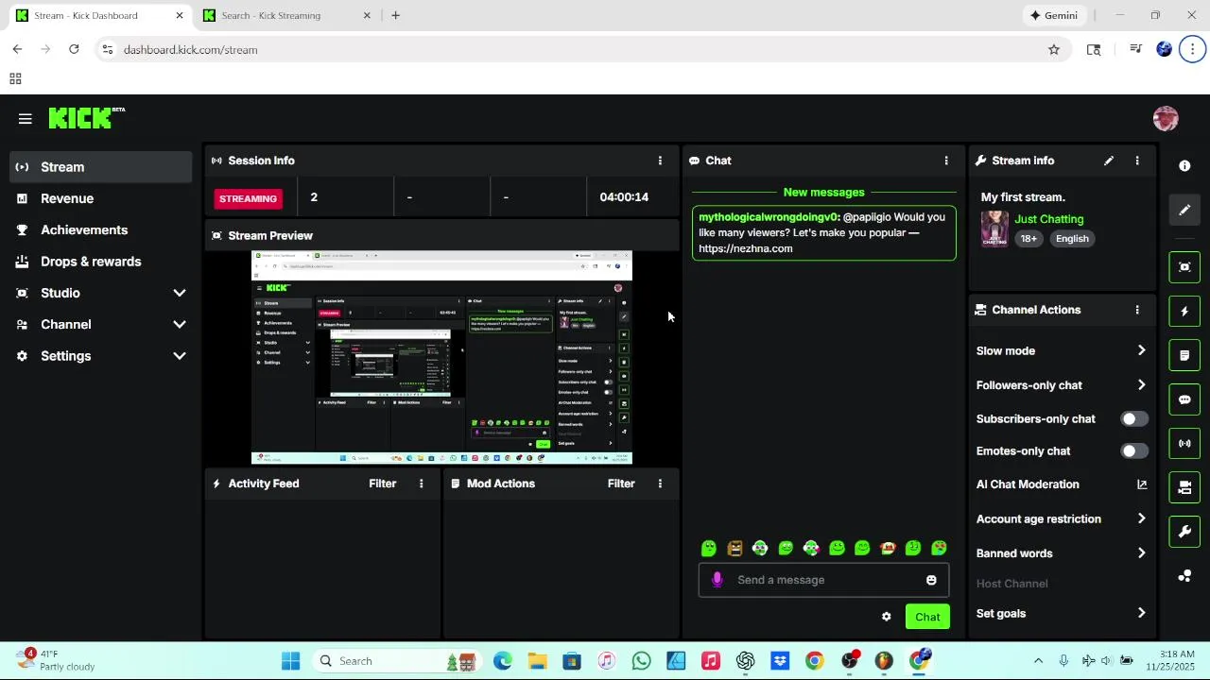
Task: Toggle Subscribers-only chat switch
Action: [1133, 418]
